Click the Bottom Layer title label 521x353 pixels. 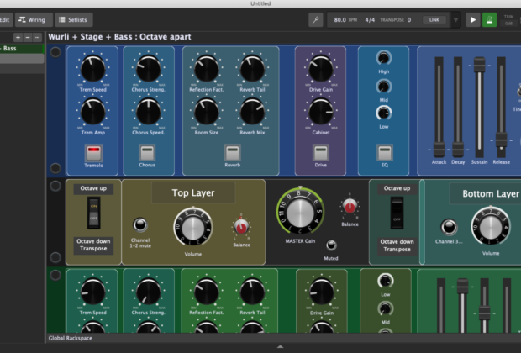[x=491, y=194]
